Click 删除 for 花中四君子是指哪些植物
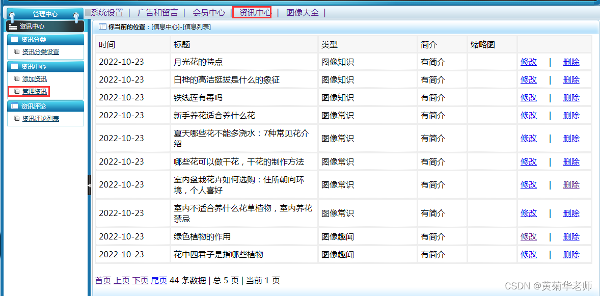This screenshot has width=600, height=296. pos(571,254)
